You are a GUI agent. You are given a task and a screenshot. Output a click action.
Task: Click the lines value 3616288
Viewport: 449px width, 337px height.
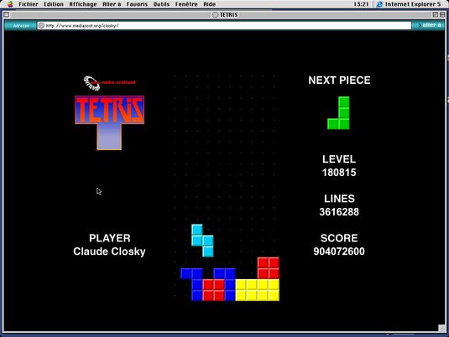[339, 212]
